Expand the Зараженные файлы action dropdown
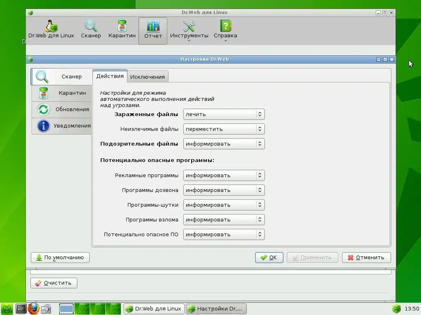The width and height of the screenshot is (421, 315). point(224,114)
